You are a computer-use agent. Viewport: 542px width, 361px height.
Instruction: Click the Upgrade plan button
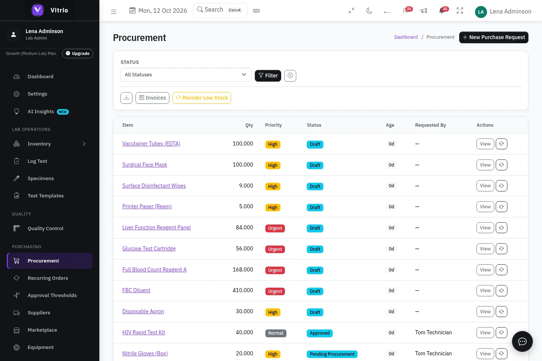click(78, 53)
